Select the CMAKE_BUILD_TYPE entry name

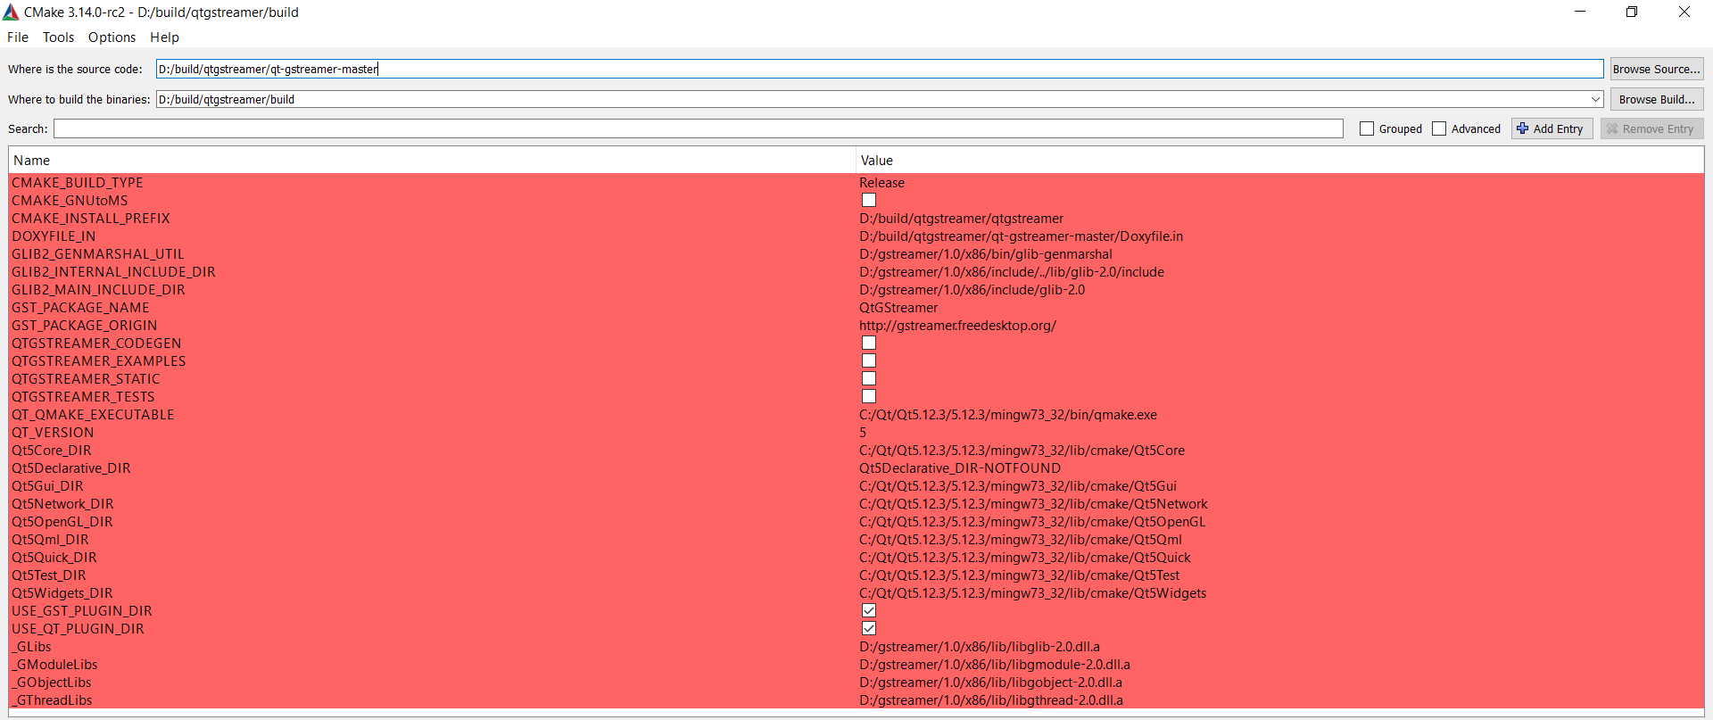pos(78,182)
